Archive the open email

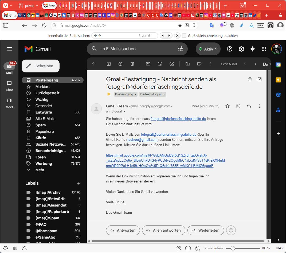point(109,64)
